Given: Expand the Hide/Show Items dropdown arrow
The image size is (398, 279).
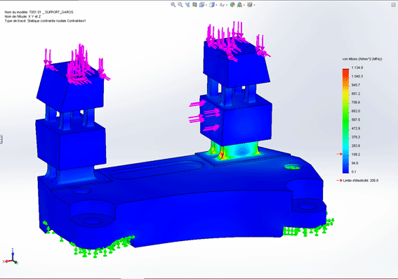Looking at the screenshot, I should tap(227, 5).
